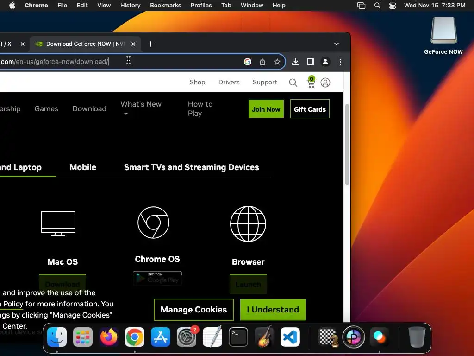The image size is (474, 356).
Task: Open Chrome three-dot menu
Action: tap(340, 62)
